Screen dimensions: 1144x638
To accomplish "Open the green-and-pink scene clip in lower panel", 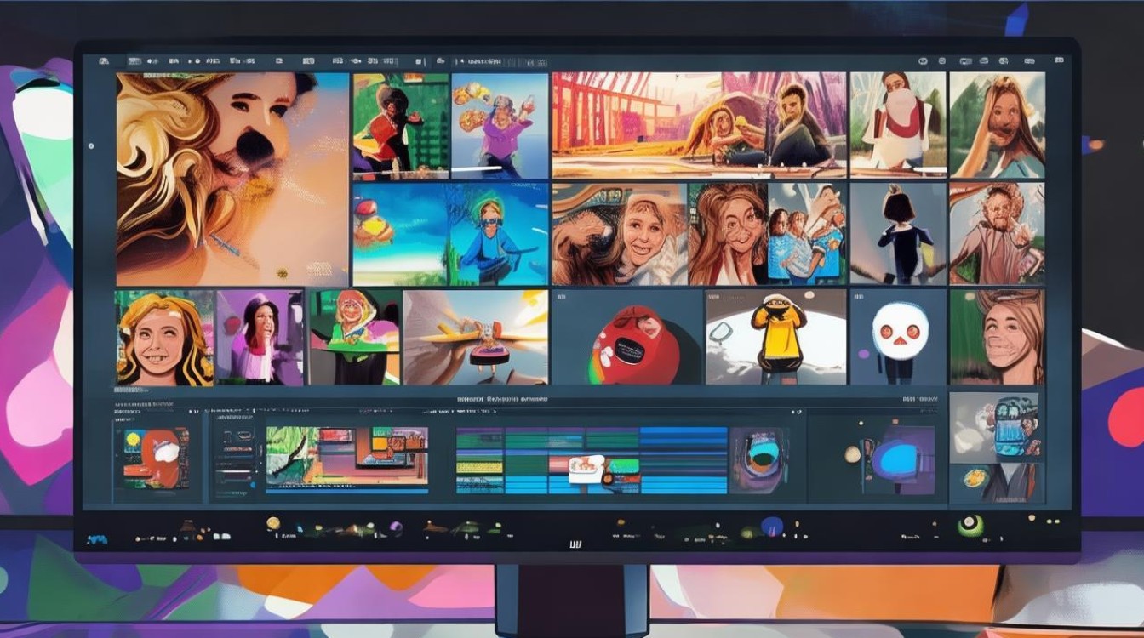I will (347, 457).
